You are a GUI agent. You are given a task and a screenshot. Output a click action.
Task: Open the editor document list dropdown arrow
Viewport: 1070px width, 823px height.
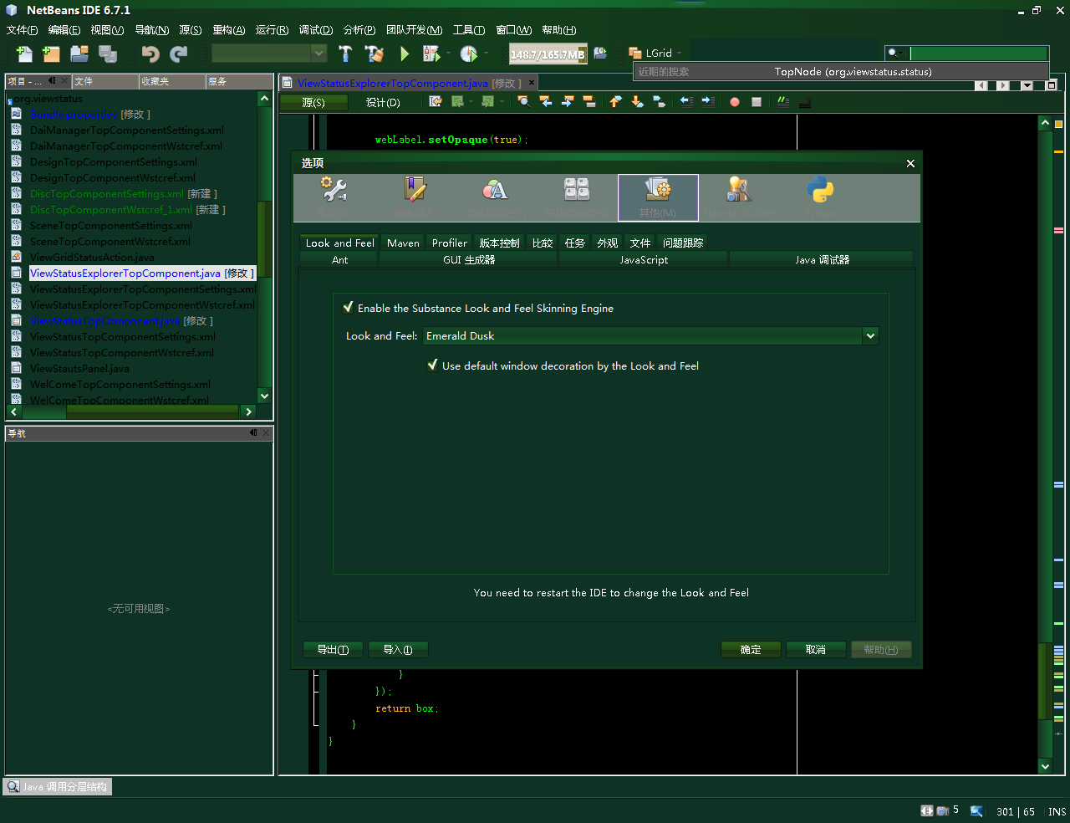point(1027,85)
